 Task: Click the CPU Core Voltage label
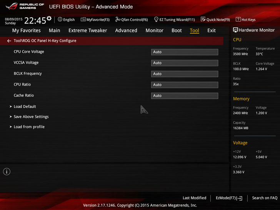29,52
